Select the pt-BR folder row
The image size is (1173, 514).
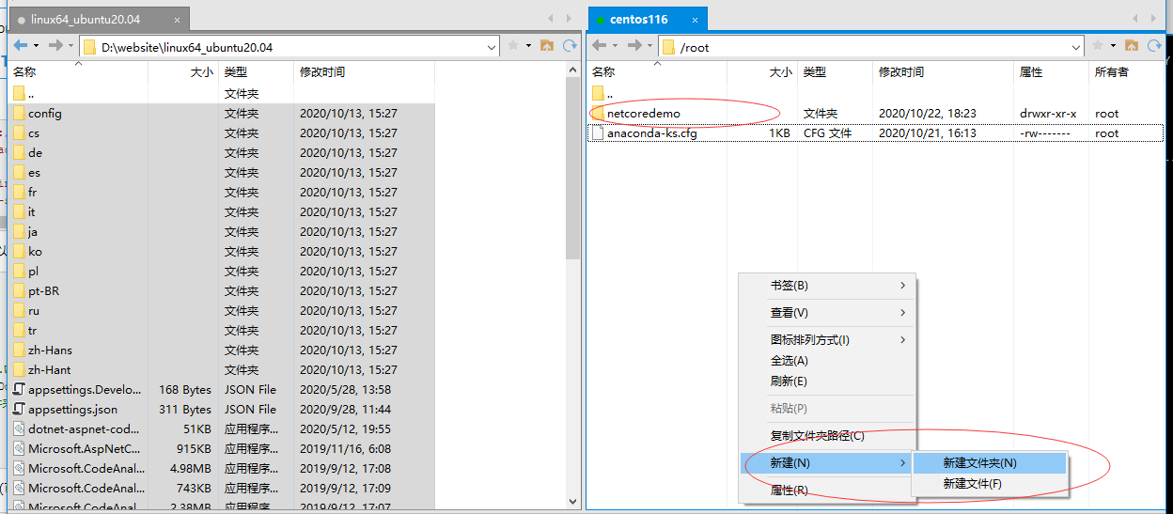[x=221, y=291]
